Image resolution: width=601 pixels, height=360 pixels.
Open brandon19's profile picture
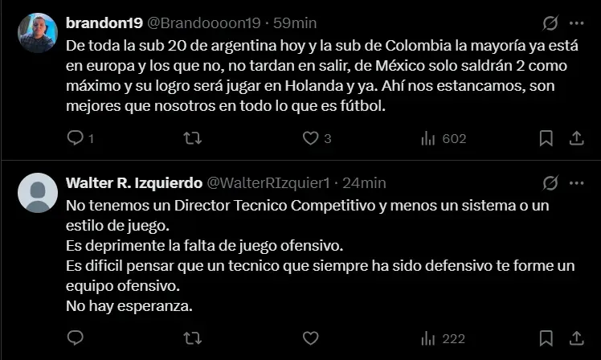coord(38,33)
